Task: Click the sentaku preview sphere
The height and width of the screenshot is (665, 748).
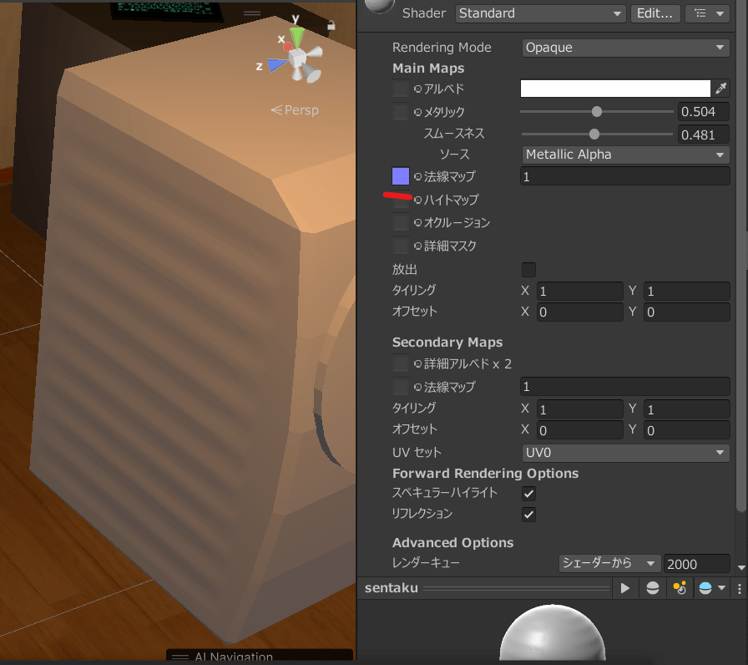Action: tap(553, 632)
